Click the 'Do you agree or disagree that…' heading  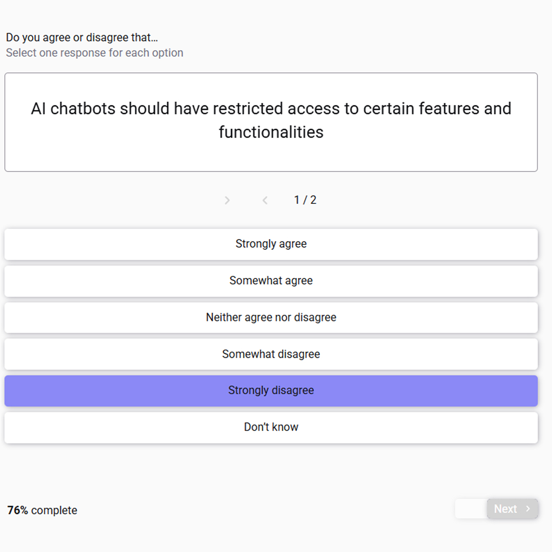coord(82,37)
